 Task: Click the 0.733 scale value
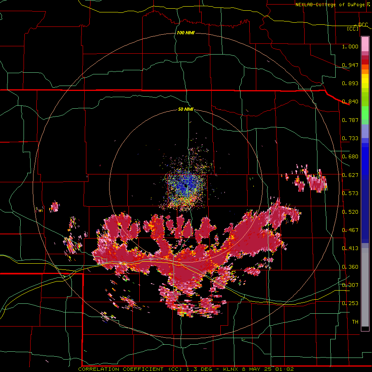[350, 138]
